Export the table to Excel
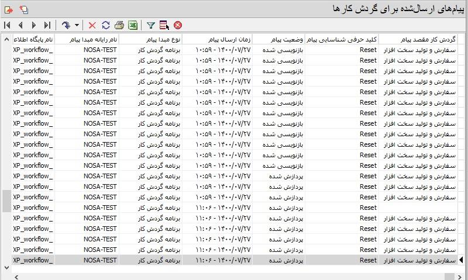This screenshot has height=280, width=468. pos(133,25)
